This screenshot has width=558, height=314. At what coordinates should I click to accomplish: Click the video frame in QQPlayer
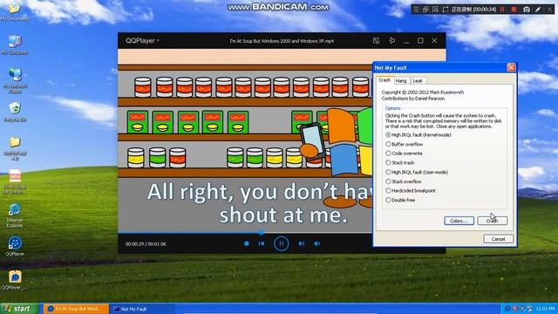245,140
